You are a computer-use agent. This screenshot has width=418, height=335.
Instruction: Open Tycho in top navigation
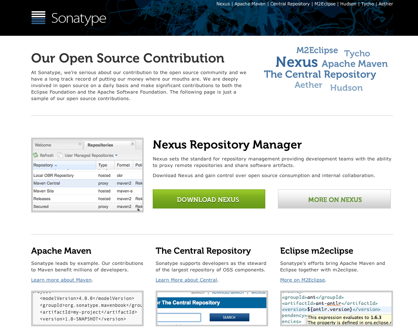[x=367, y=4]
